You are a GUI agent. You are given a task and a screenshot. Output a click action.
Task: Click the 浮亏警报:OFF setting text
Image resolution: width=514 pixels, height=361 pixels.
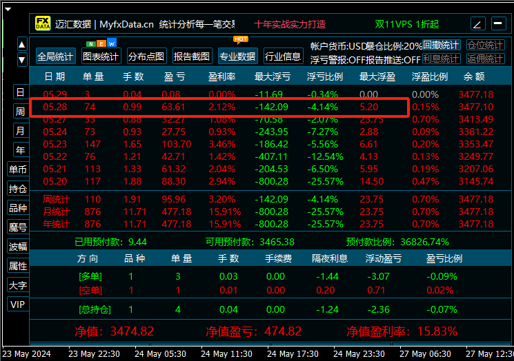(337, 60)
